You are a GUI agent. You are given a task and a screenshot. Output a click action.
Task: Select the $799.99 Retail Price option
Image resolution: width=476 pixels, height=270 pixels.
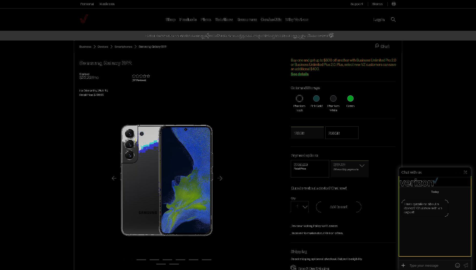[310, 169]
